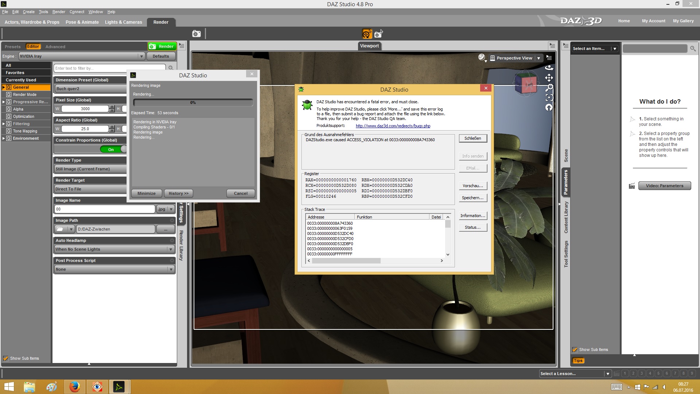Click the pan view cross-arrows icon
The image size is (700, 394).
point(549,78)
